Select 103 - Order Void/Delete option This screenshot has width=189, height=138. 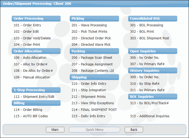[32, 38]
